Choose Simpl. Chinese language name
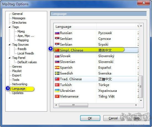The width and height of the screenshot is (152, 127). (x=72, y=50)
